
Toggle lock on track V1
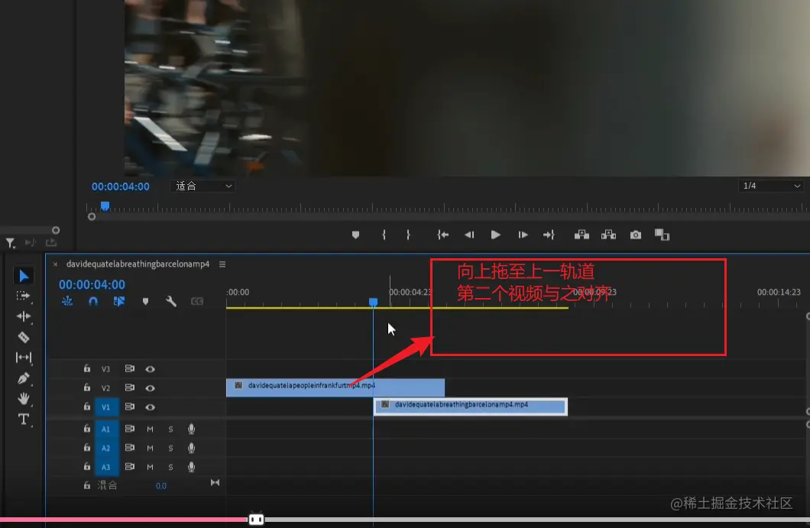click(x=87, y=407)
